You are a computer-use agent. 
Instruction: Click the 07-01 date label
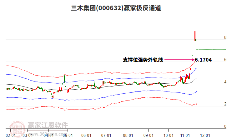106,135
